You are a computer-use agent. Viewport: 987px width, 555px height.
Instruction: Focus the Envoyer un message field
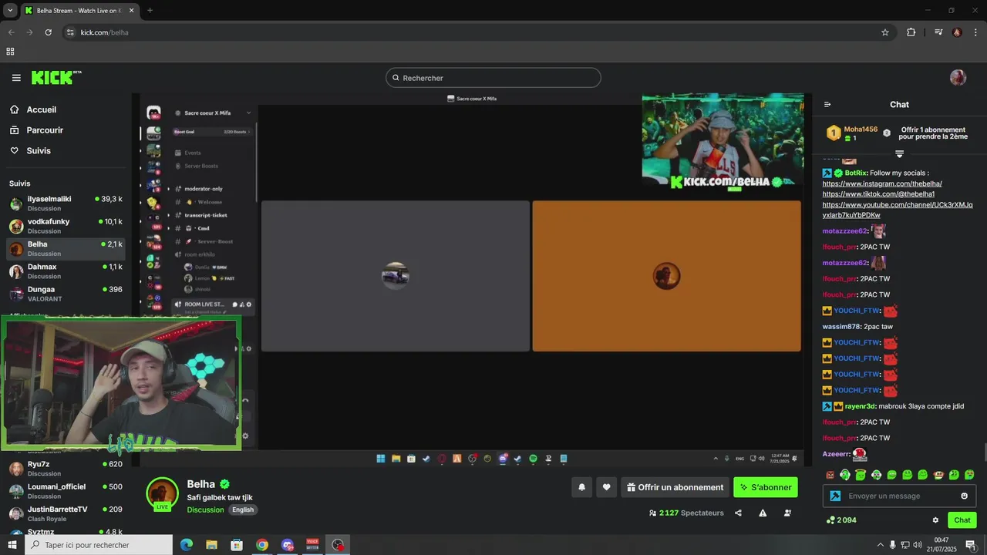[899, 496]
